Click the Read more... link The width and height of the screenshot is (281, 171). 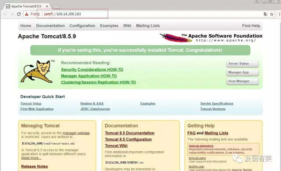click(x=31, y=158)
